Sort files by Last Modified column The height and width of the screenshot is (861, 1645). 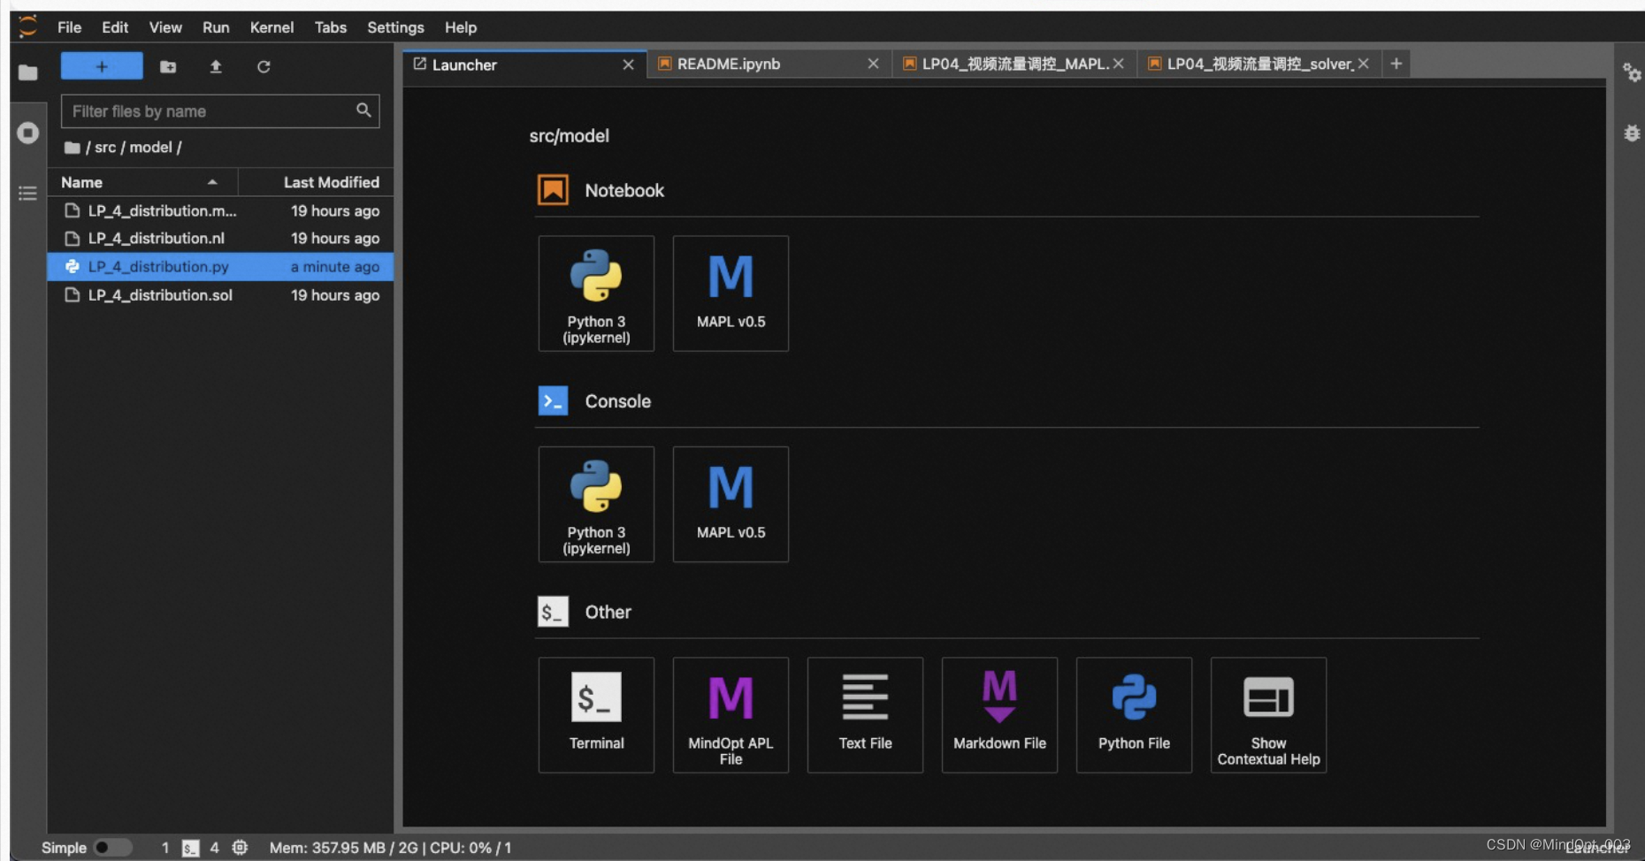point(316,182)
